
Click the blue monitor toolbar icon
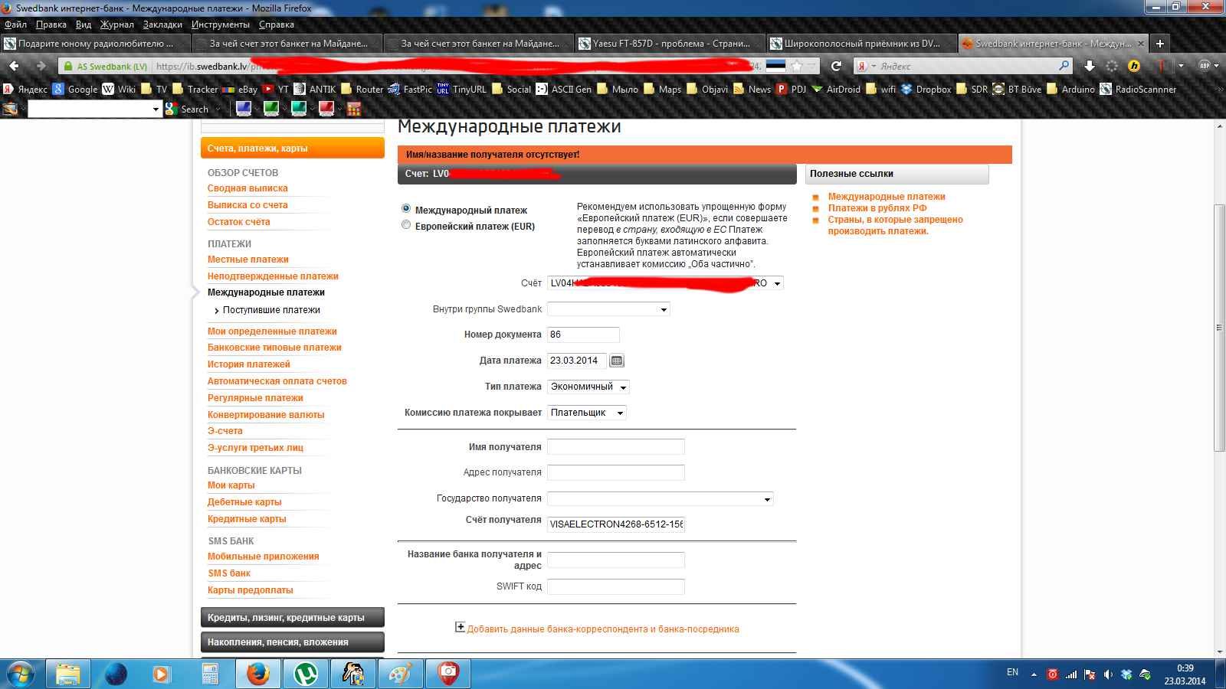(x=244, y=109)
